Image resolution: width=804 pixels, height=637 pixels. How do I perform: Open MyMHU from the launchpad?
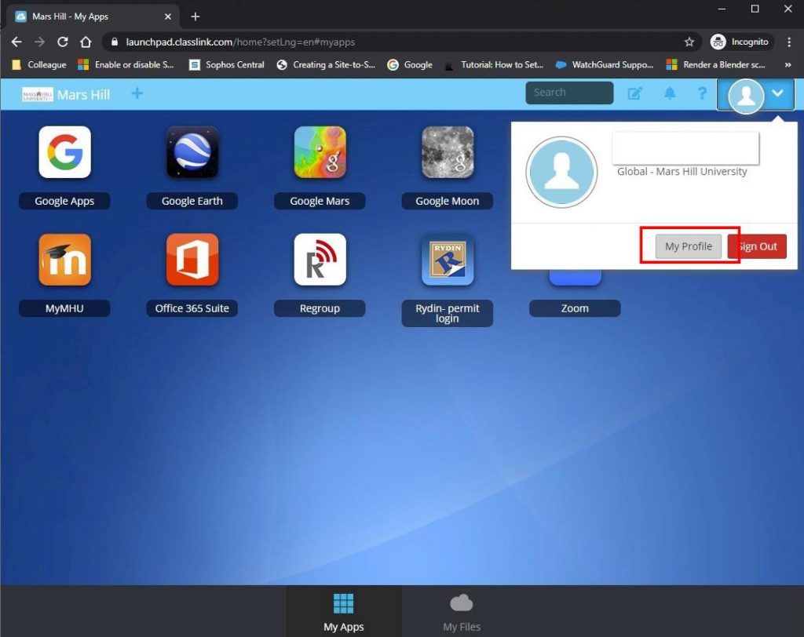click(x=64, y=260)
